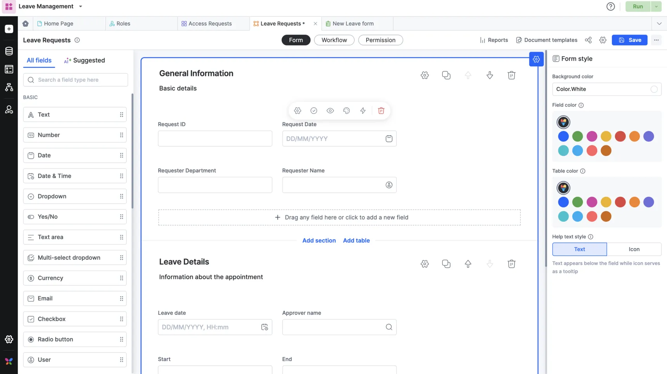Screen dimensions: 667x374
Task: Open more options ellipsis menu
Action: (656, 40)
